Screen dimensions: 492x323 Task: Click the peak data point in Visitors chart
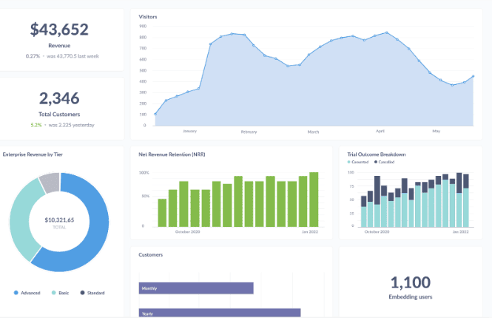point(387,33)
